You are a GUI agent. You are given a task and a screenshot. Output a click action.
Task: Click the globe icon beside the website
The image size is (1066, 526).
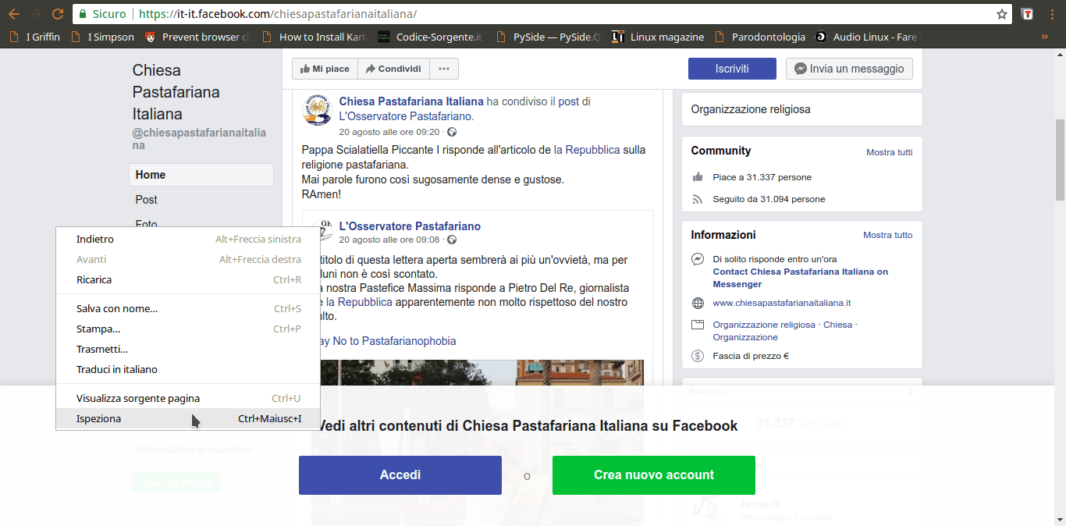(698, 303)
